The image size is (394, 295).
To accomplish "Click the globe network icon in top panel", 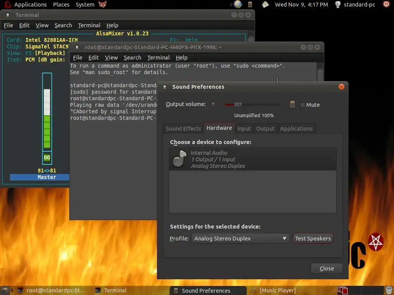I will [238, 4].
